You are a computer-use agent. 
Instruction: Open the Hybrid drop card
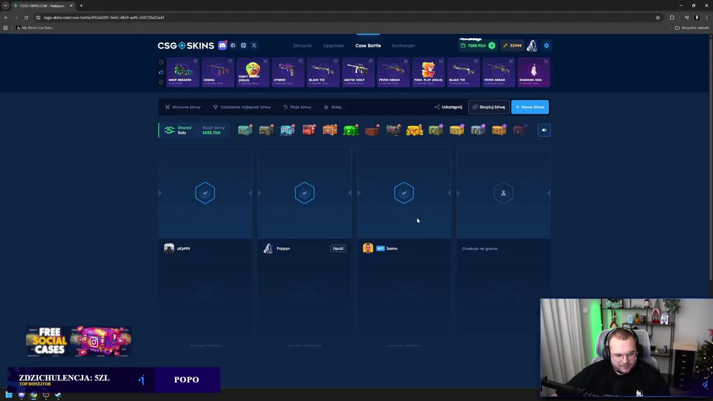tap(287, 72)
